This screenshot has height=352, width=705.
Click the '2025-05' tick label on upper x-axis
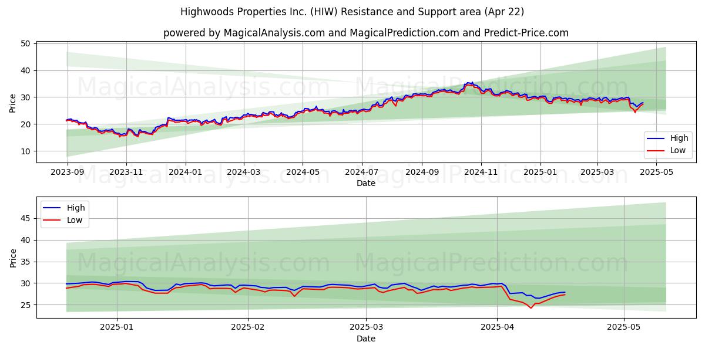(x=657, y=172)
